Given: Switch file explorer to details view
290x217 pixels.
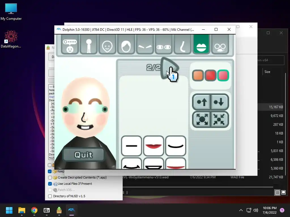Looking at the screenshot, I should click(x=277, y=193).
